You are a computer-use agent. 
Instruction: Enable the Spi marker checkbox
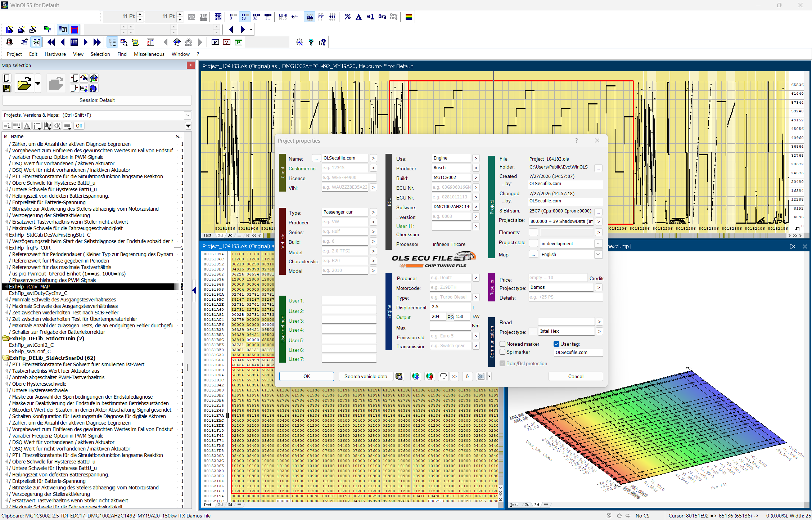(x=502, y=352)
